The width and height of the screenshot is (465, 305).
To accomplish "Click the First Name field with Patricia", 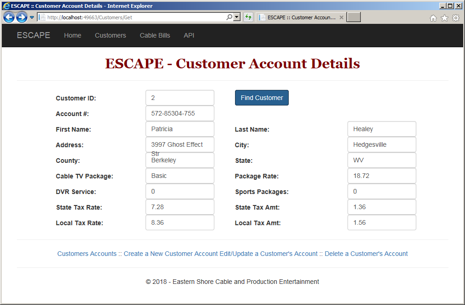I will tap(180, 129).
